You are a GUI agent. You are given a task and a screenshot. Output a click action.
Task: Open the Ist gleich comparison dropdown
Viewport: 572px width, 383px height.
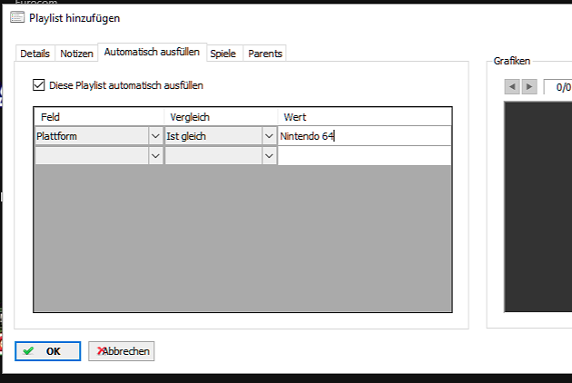(270, 136)
